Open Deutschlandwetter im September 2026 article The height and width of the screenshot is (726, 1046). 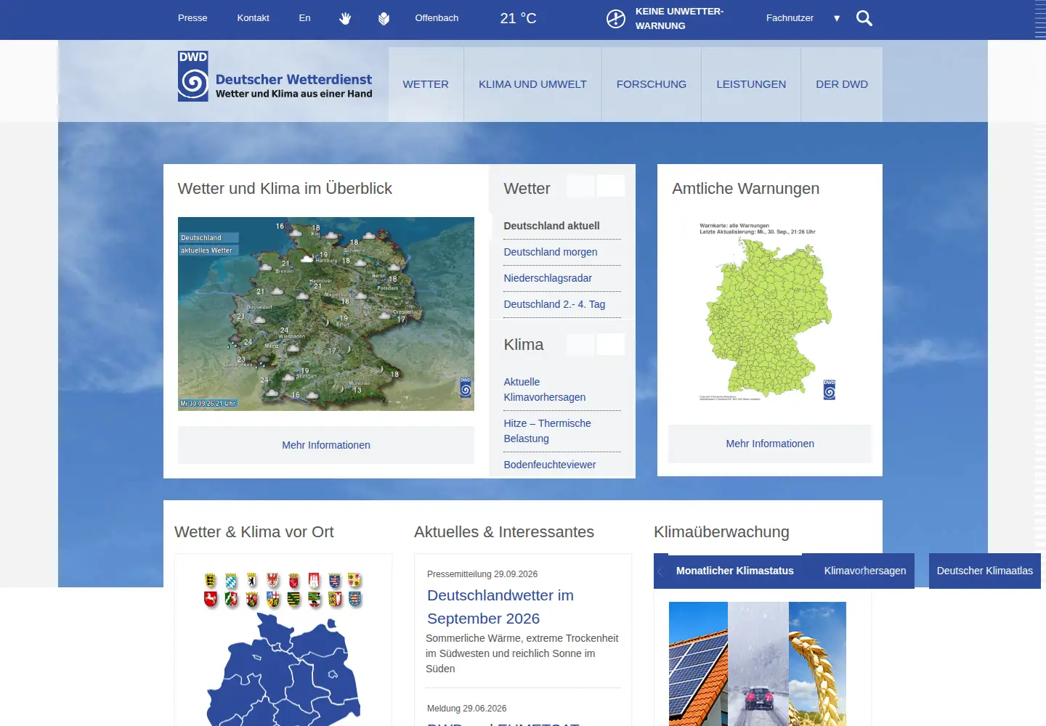tap(500, 607)
